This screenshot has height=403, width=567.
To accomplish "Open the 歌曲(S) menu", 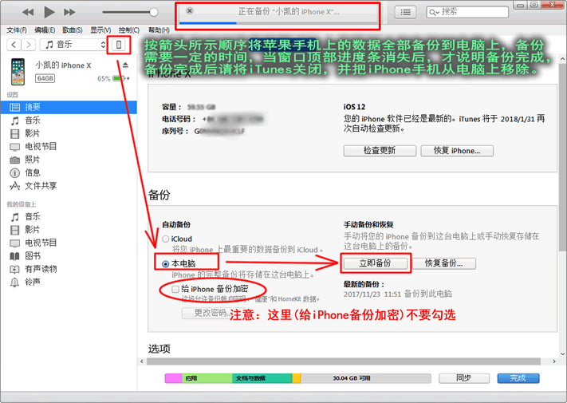I will (x=73, y=30).
